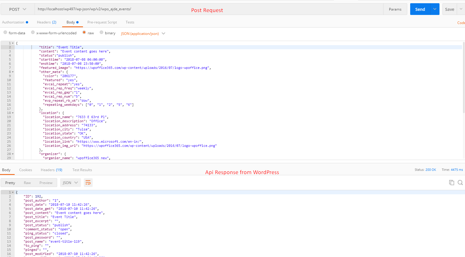Click the request body editor vertical scrollbar
The image size is (465, 257).
464,78
